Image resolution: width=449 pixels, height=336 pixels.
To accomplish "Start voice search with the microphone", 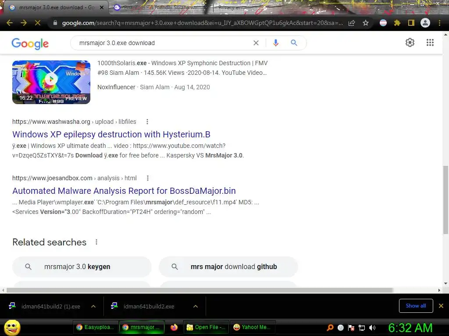I will point(276,43).
